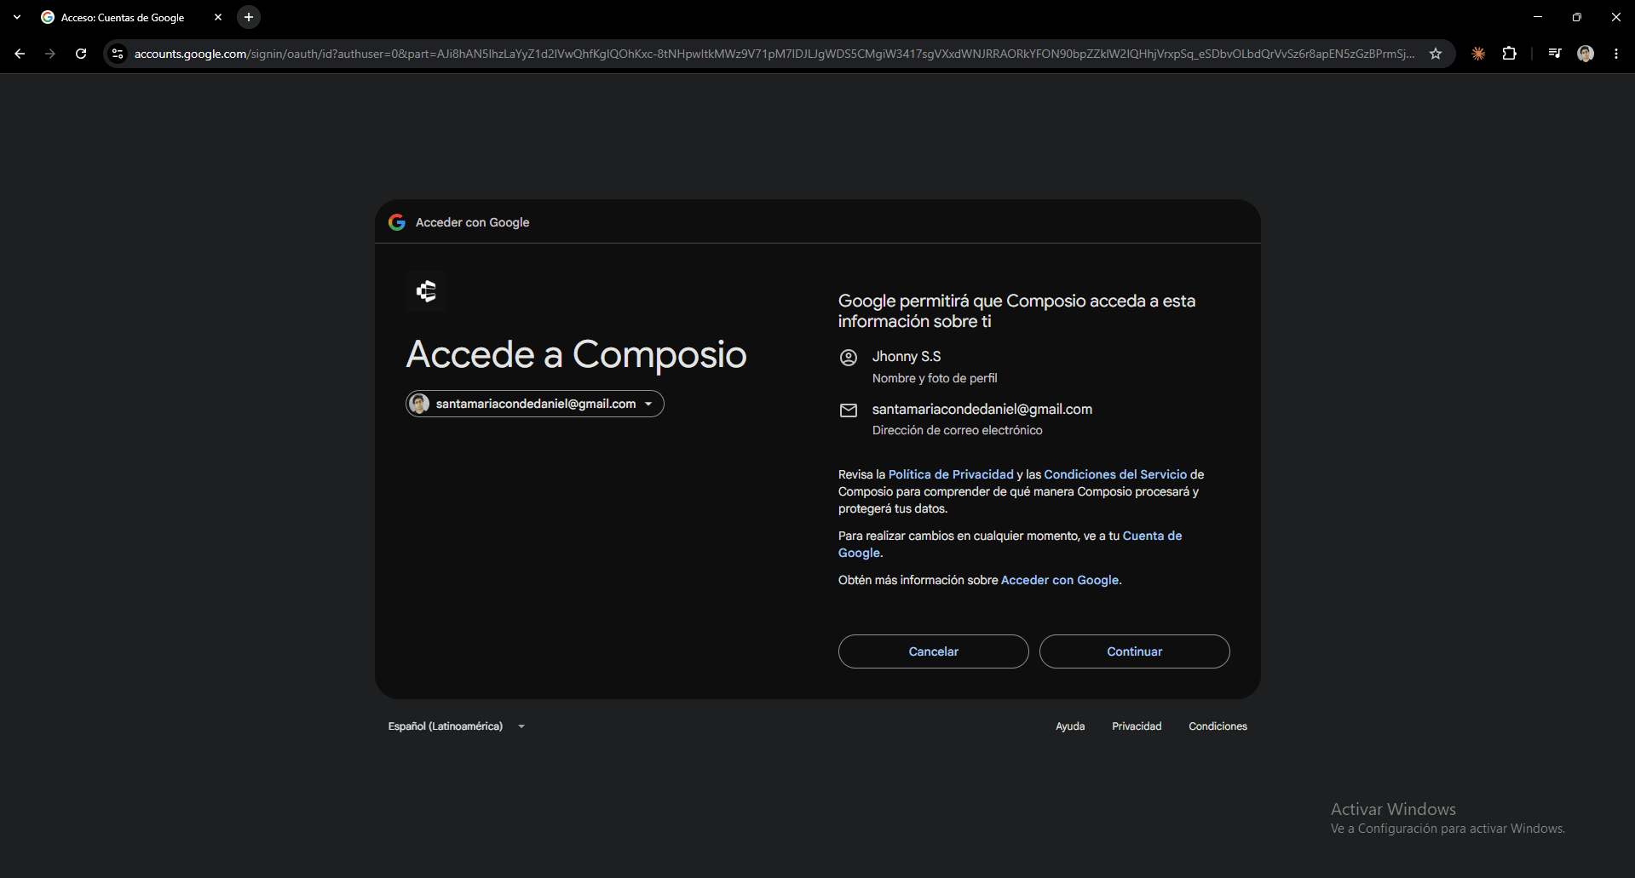Click the Composio app logo
Viewport: 1635px width, 878px height.
[x=426, y=291]
